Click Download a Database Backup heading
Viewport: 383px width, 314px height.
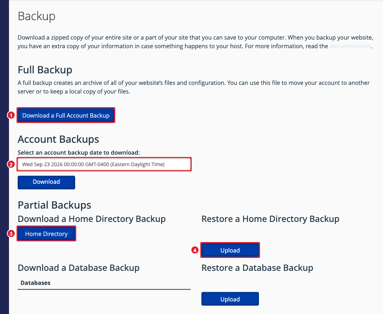pyautogui.click(x=79, y=268)
